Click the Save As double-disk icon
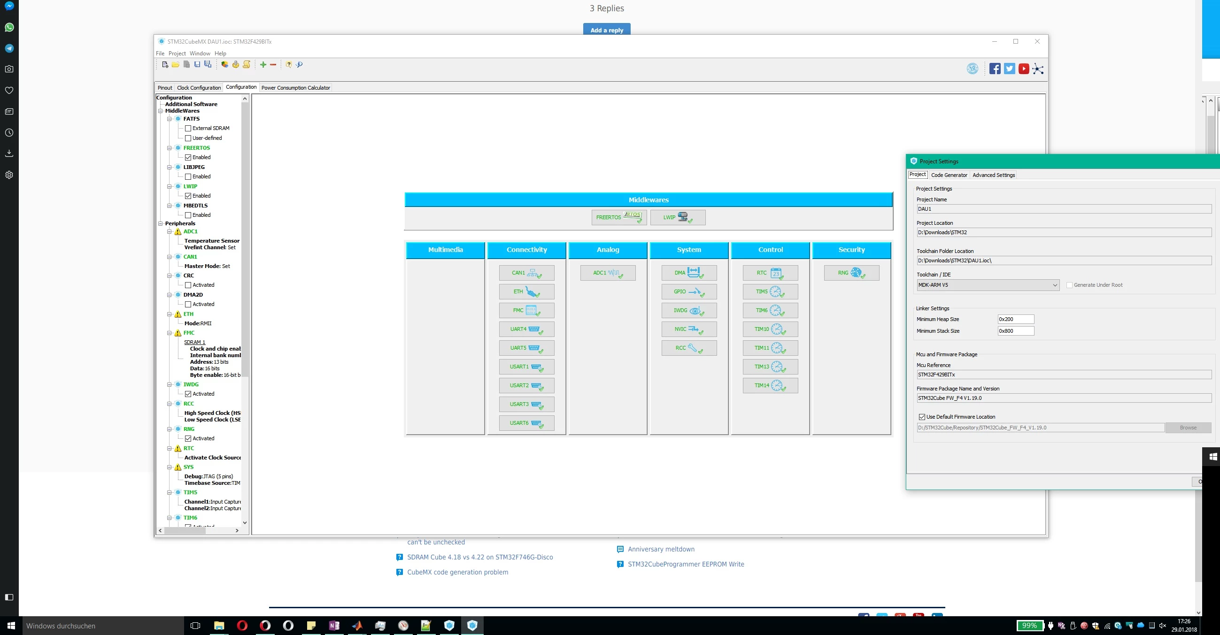Screen dimensions: 1220x635 208,64
